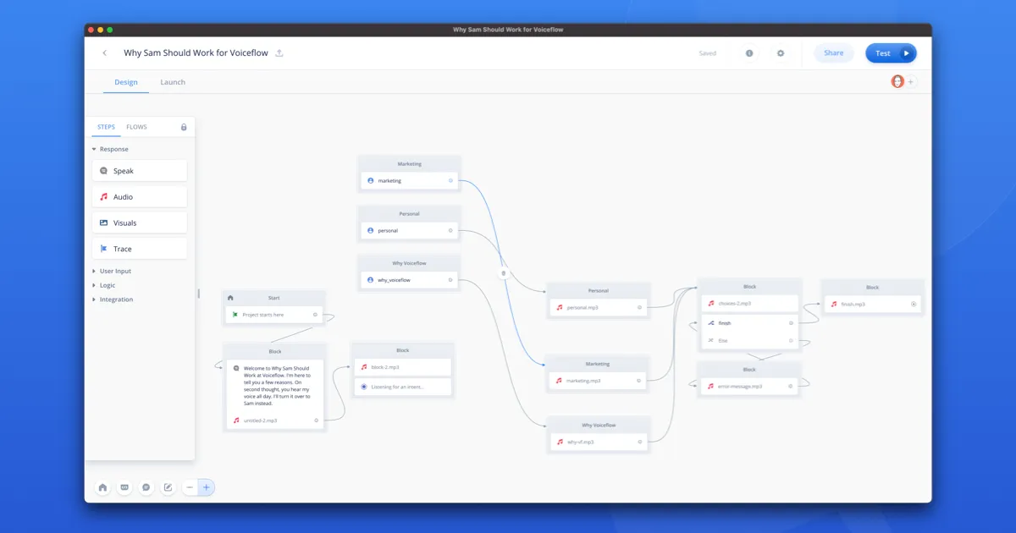Select the Audio step
This screenshot has height=533, width=1016.
coord(139,197)
